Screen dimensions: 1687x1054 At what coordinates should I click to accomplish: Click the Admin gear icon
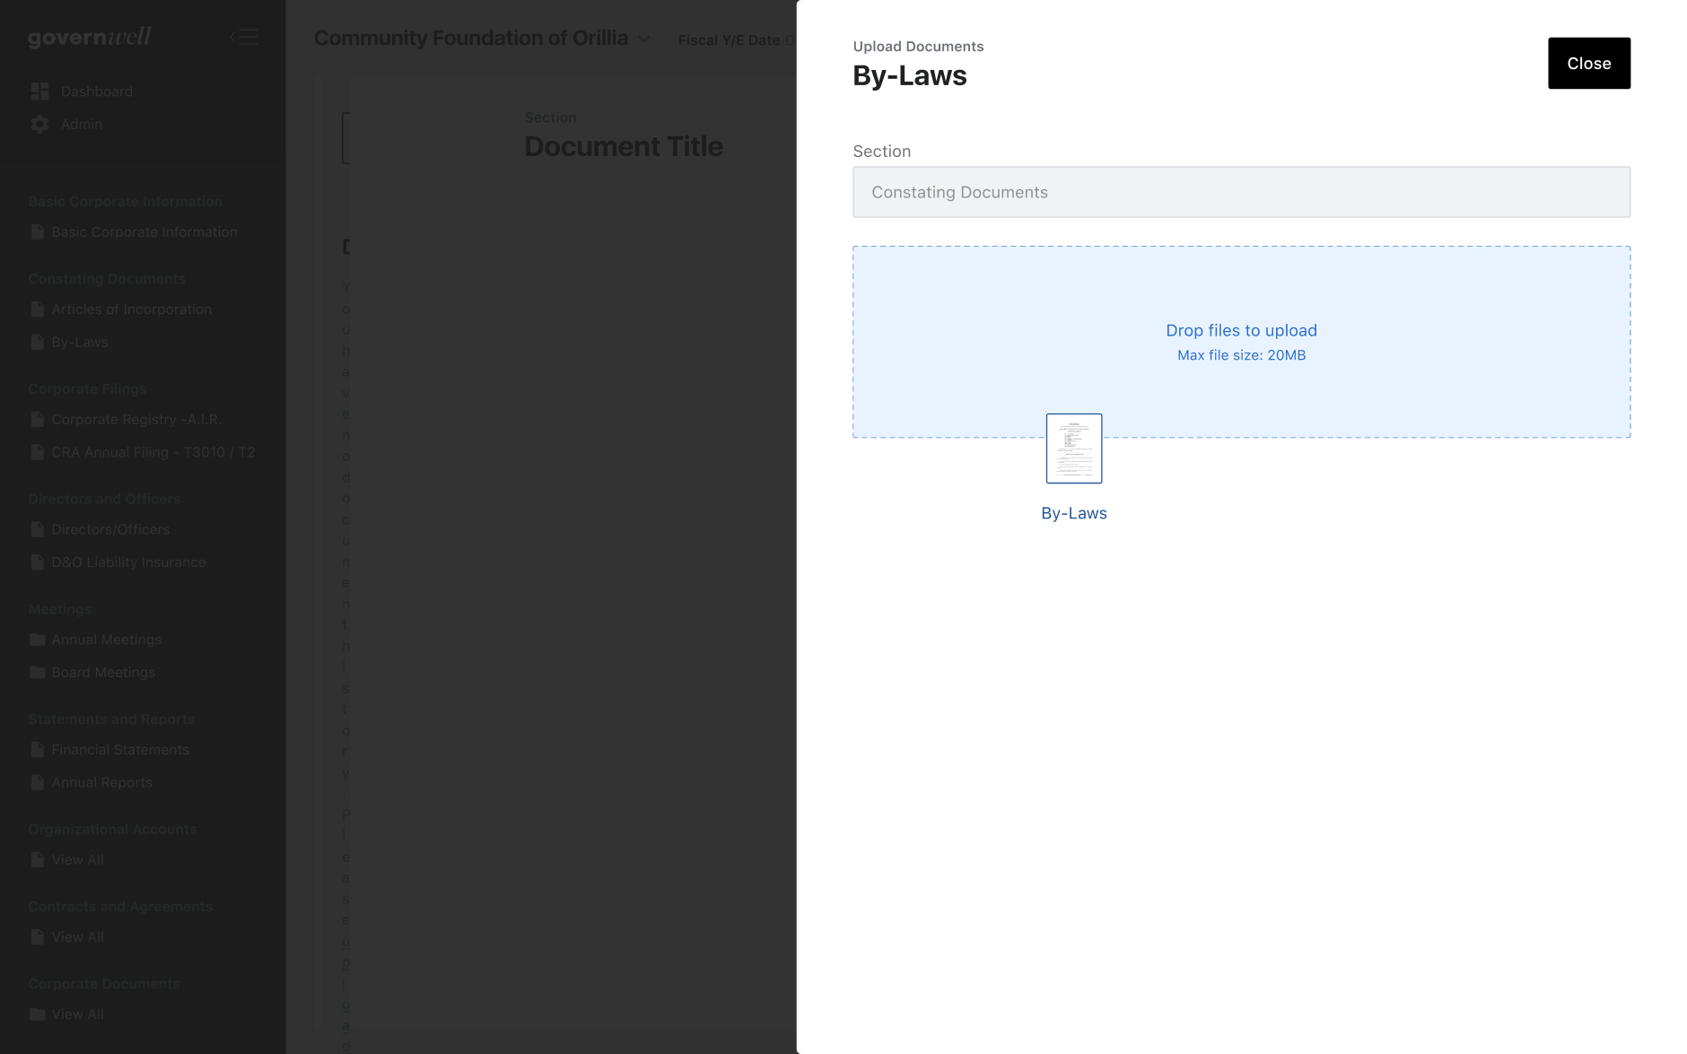[39, 125]
